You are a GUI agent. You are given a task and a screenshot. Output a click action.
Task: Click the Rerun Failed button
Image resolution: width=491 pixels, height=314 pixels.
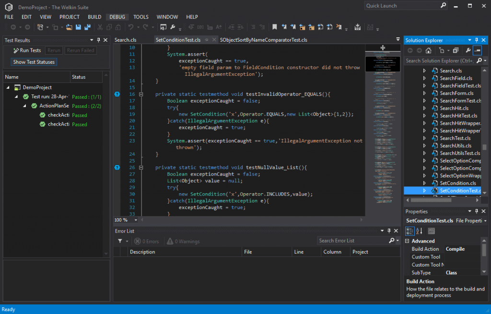point(81,50)
